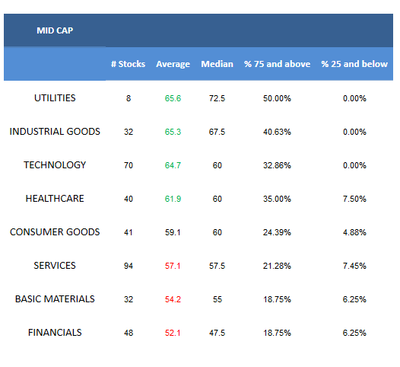The width and height of the screenshot is (400, 367).
Task: Click the TECHNOLOGY sector label
Action: point(55,165)
